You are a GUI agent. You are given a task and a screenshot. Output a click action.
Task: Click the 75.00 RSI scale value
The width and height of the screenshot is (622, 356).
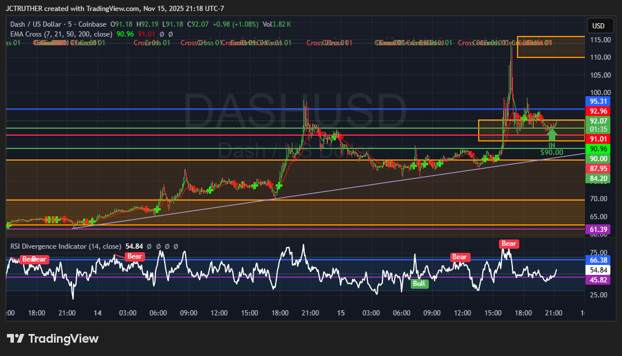(599, 253)
